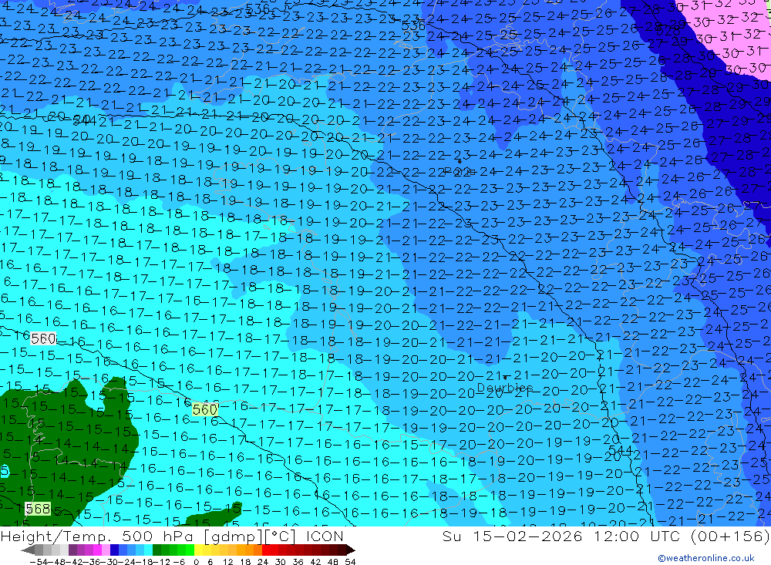This screenshot has width=771, height=565.
Task: Click the left arrow end of color scale
Action: coord(28,550)
